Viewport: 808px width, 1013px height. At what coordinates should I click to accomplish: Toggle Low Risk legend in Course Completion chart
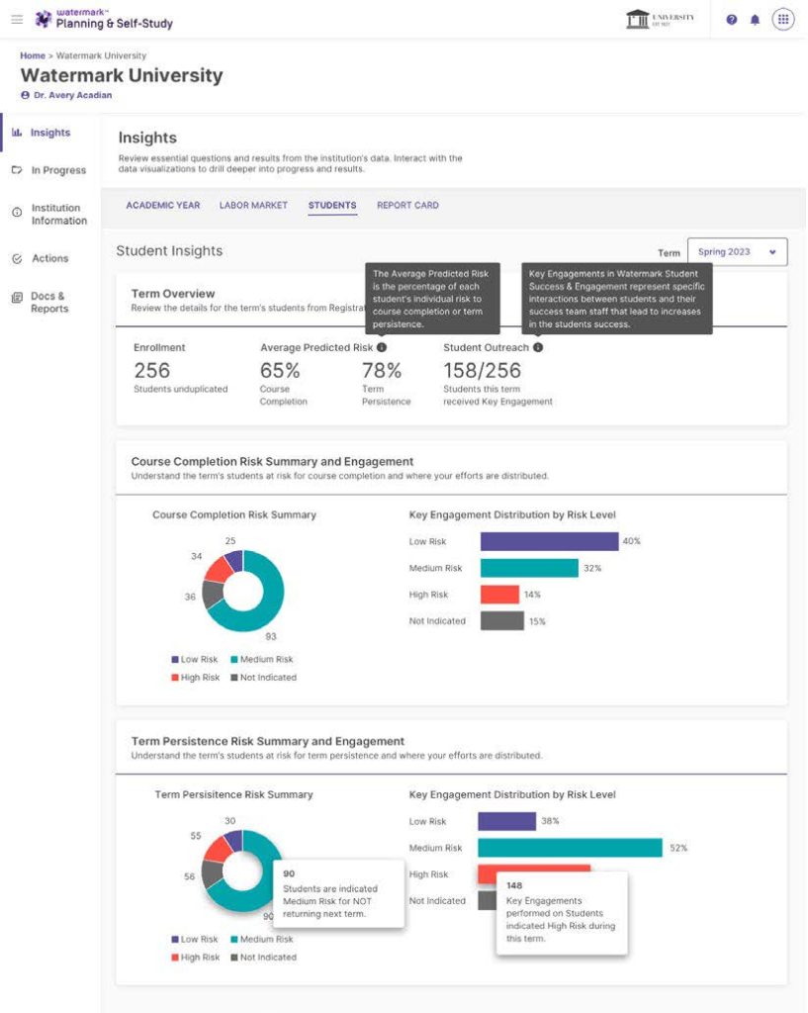(x=195, y=660)
